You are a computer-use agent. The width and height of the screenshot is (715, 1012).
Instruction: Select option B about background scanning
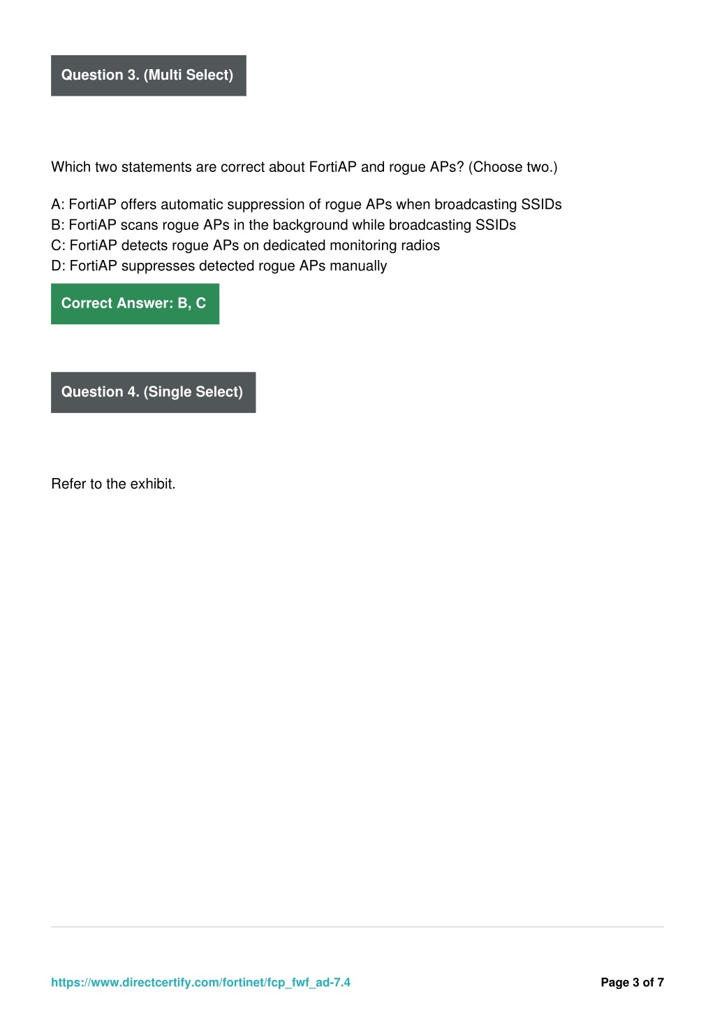[283, 225]
